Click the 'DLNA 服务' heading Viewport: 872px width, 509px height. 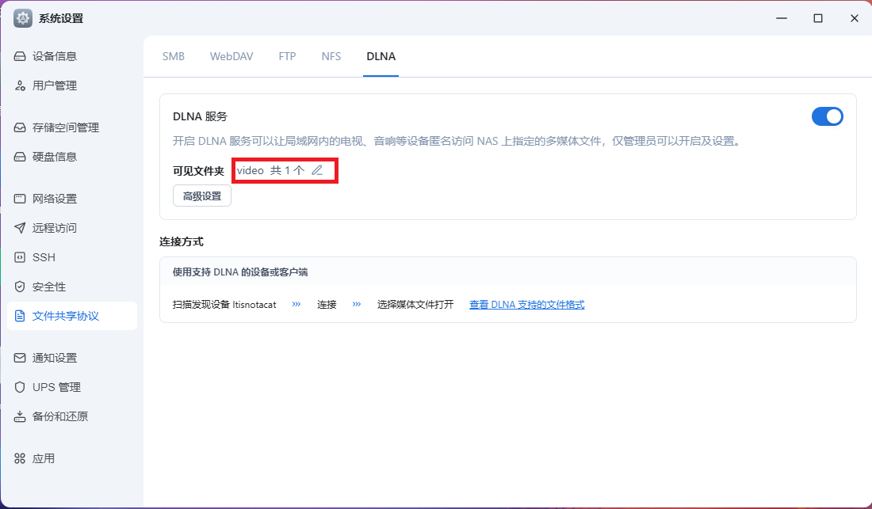pos(201,116)
